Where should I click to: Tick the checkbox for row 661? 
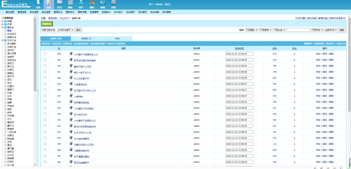(45, 72)
